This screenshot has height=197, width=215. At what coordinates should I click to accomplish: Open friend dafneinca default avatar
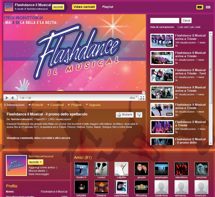coord(181,187)
